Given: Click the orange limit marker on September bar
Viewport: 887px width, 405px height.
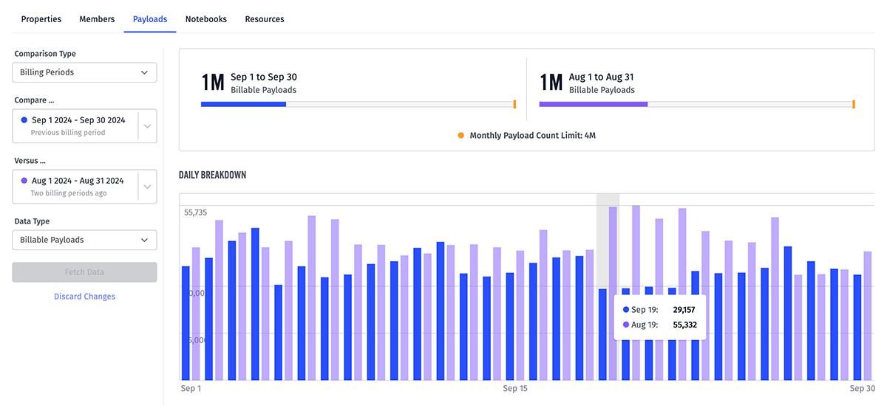Looking at the screenshot, I should (x=514, y=104).
